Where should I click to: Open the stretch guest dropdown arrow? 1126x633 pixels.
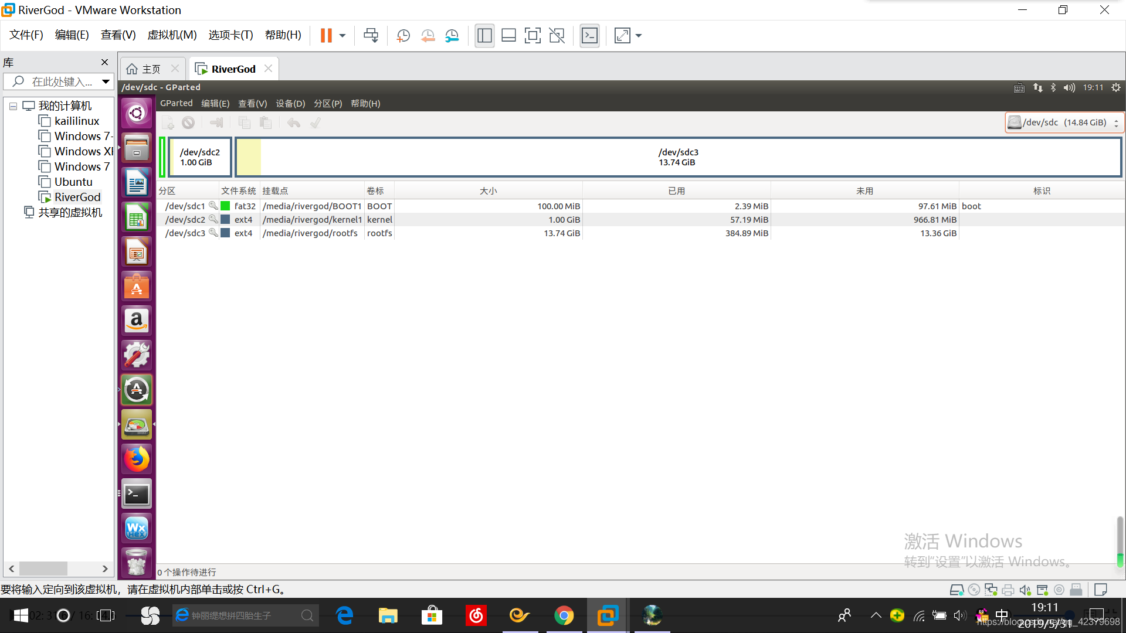pos(639,36)
